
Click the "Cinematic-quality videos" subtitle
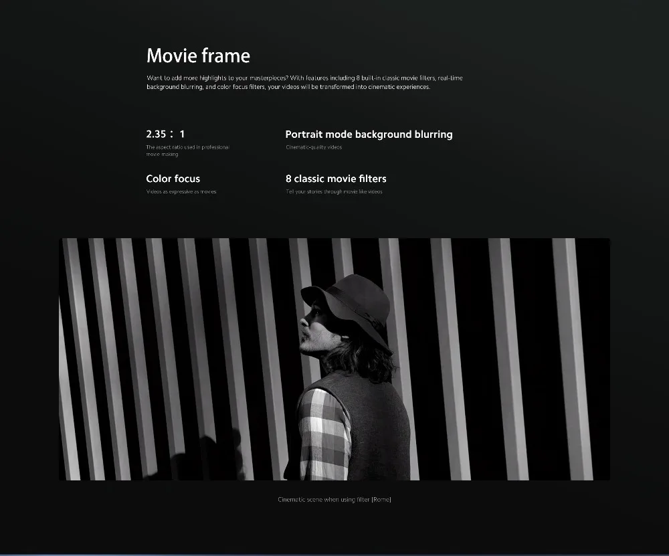(314, 147)
